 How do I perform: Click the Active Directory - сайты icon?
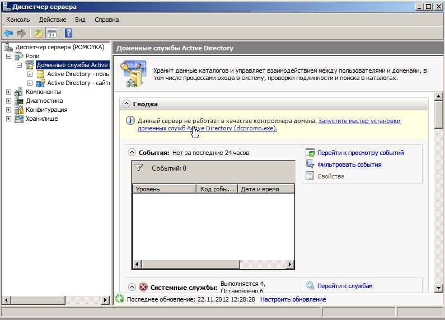[40, 83]
